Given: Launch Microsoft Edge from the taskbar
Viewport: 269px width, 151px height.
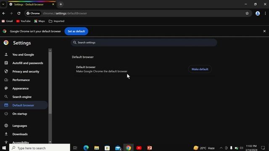Looking at the screenshot, I should pyautogui.click(x=86, y=148).
